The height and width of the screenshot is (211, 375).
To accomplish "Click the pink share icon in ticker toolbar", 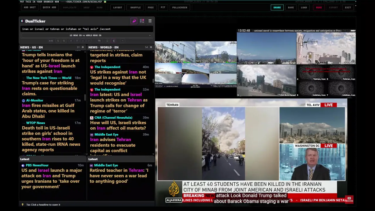I will (114, 41).
